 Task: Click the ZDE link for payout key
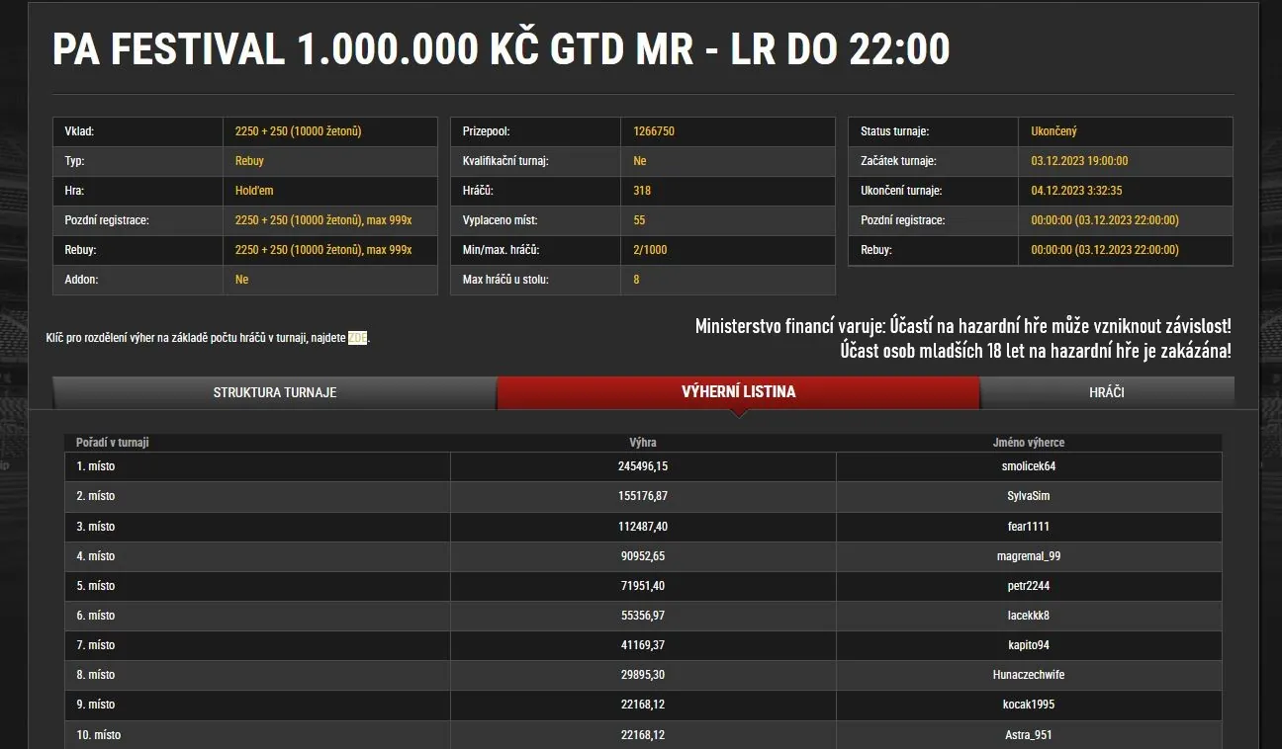[x=358, y=338]
